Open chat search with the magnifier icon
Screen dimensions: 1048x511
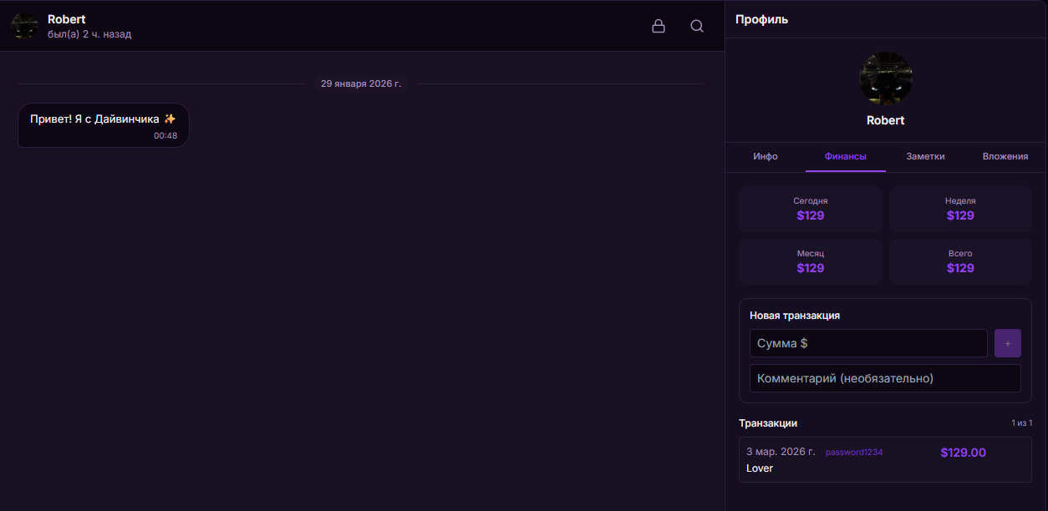(x=697, y=26)
